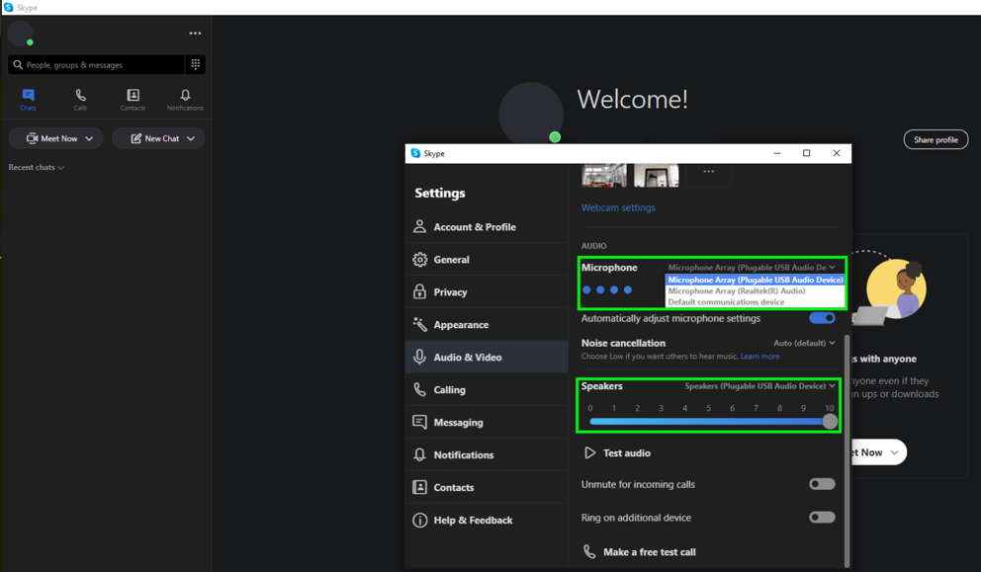Turn on Ring on additional device

(822, 517)
